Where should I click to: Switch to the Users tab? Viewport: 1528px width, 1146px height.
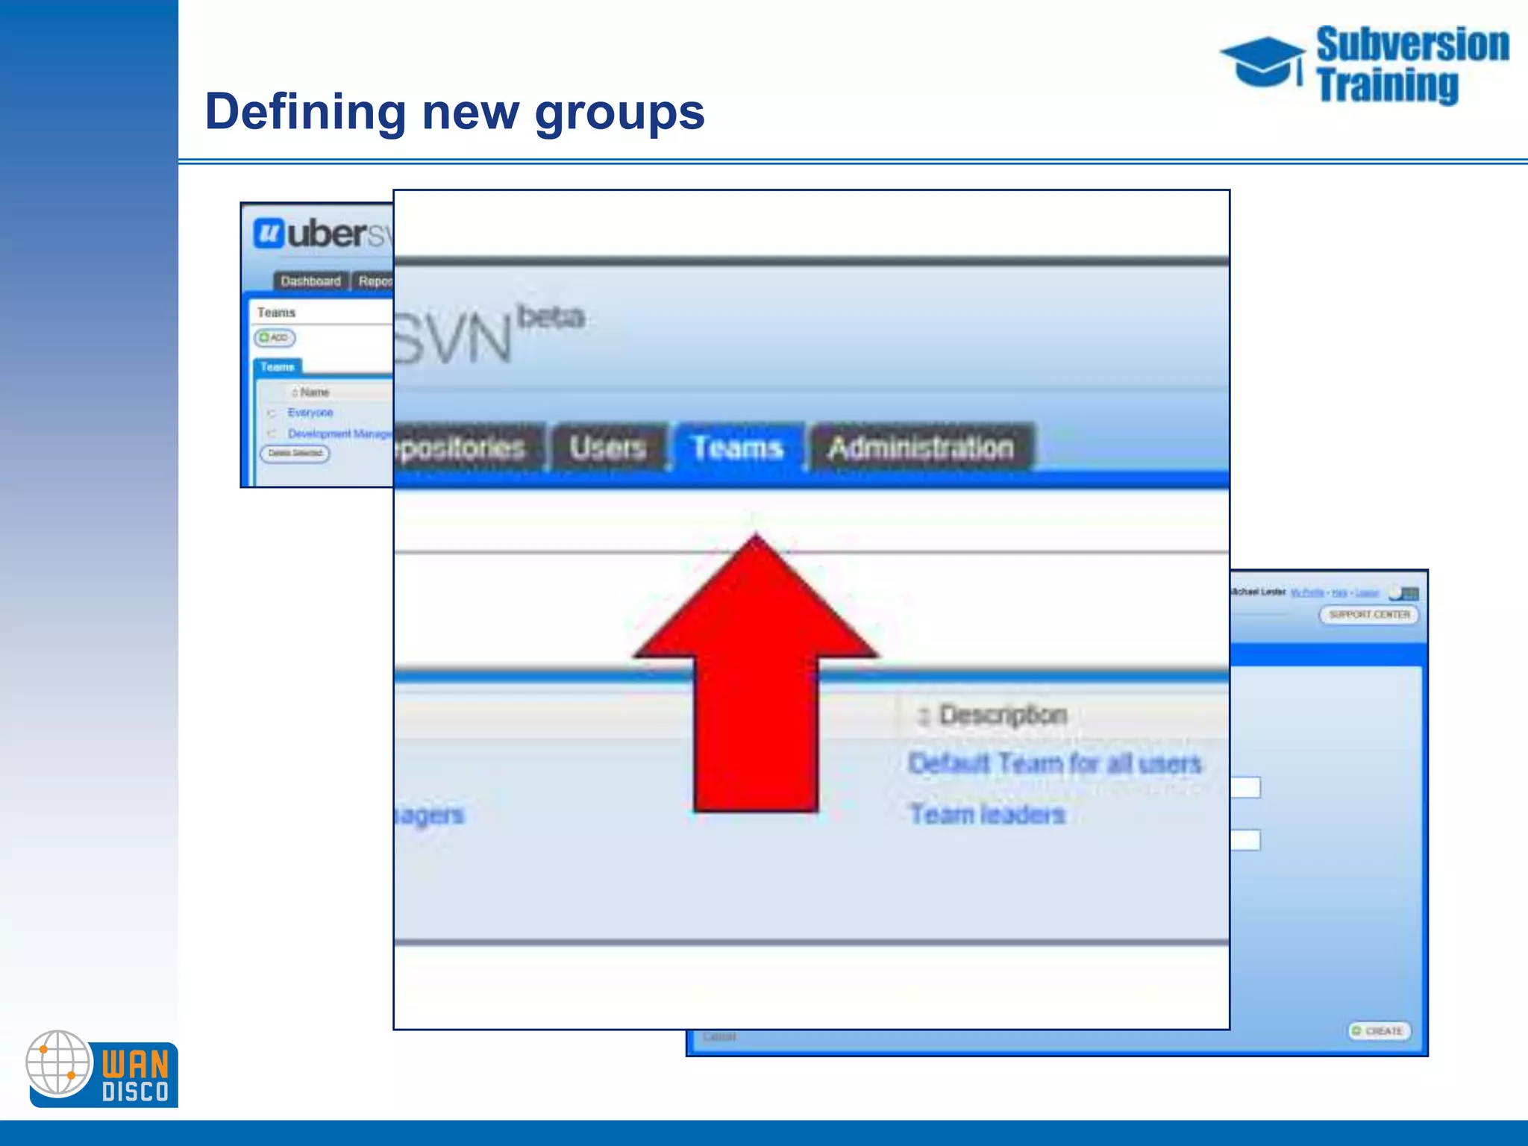[608, 448]
